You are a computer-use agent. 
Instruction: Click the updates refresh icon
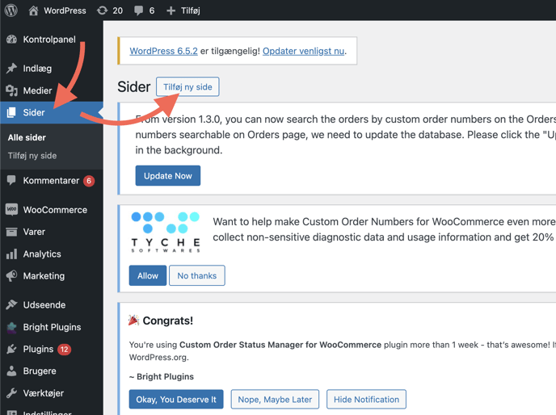click(x=102, y=10)
